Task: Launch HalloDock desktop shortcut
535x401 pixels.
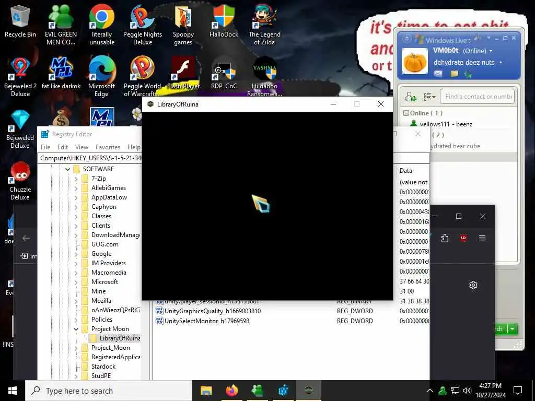Action: (x=224, y=21)
